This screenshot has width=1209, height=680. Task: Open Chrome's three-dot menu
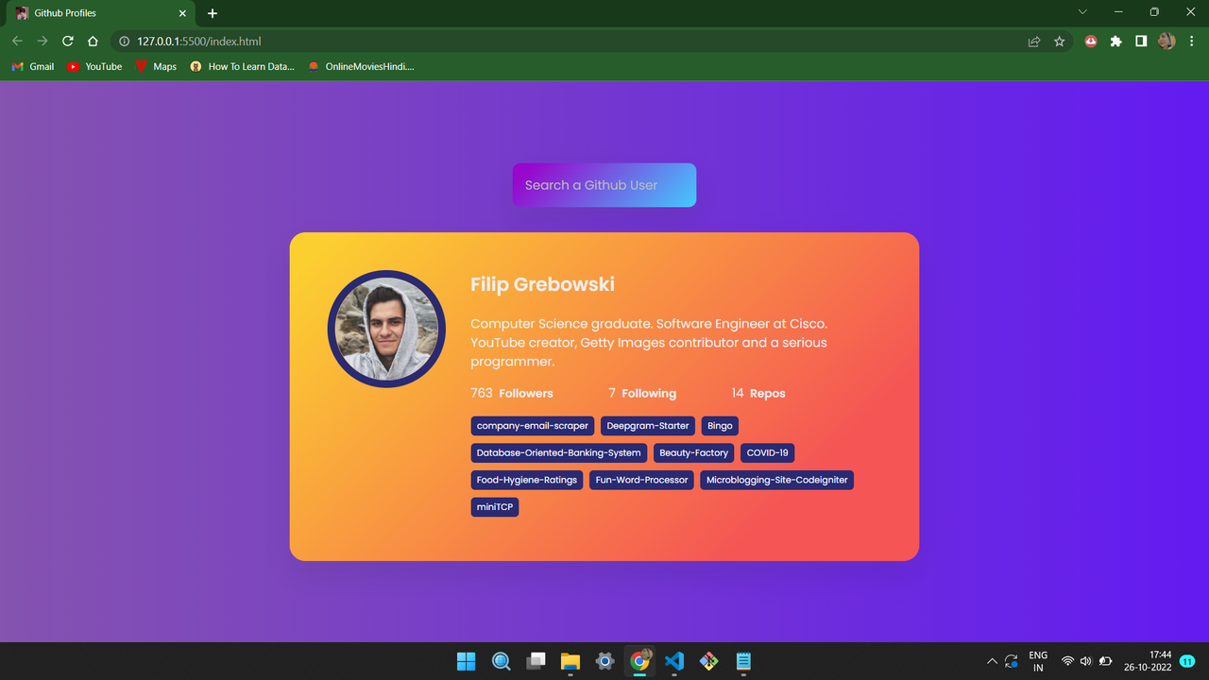[x=1191, y=41]
